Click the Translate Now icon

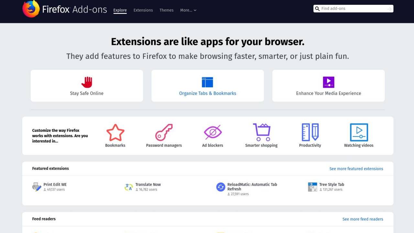(x=129, y=187)
